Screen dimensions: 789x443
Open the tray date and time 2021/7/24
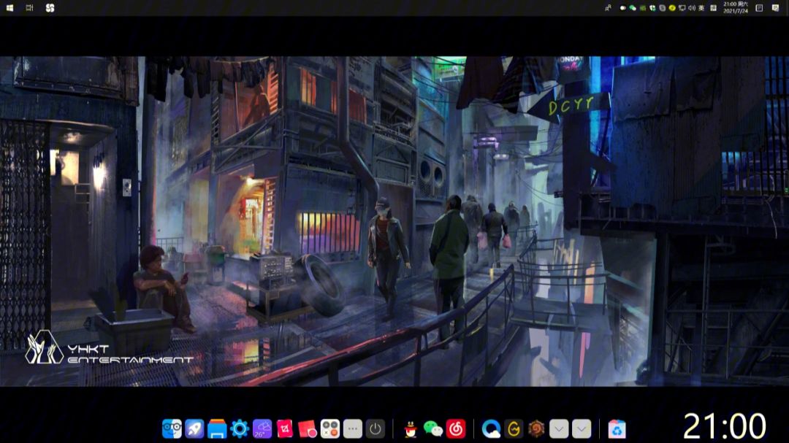[736, 8]
